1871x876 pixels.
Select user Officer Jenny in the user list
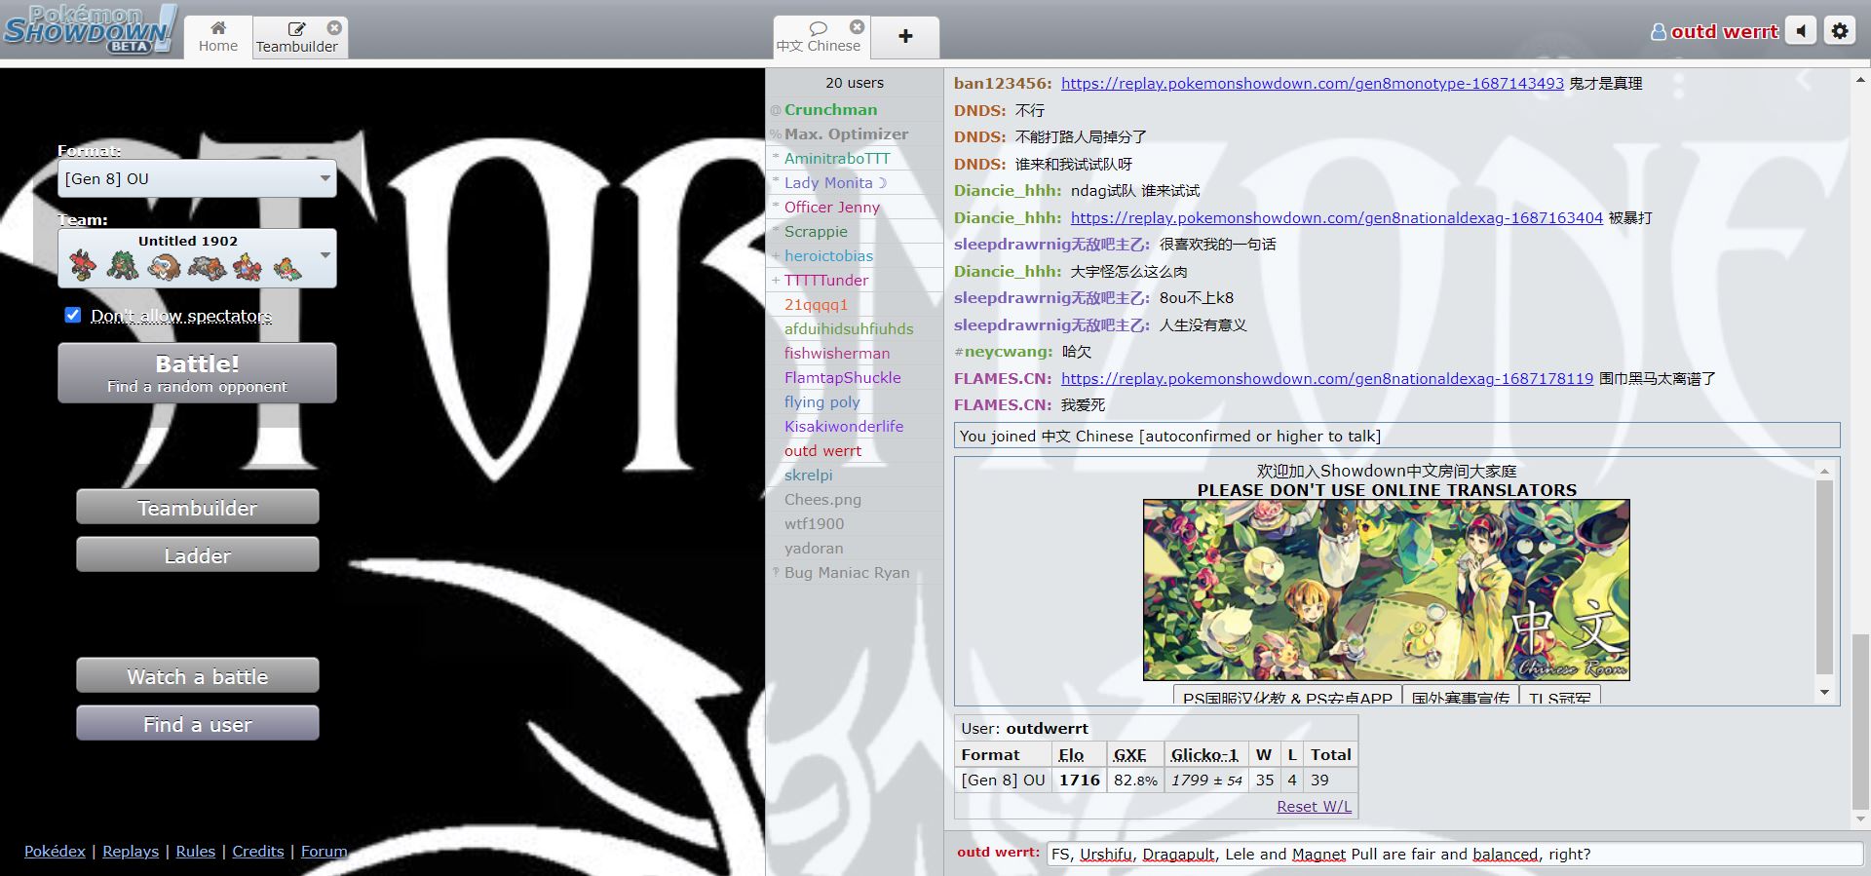tap(855, 208)
